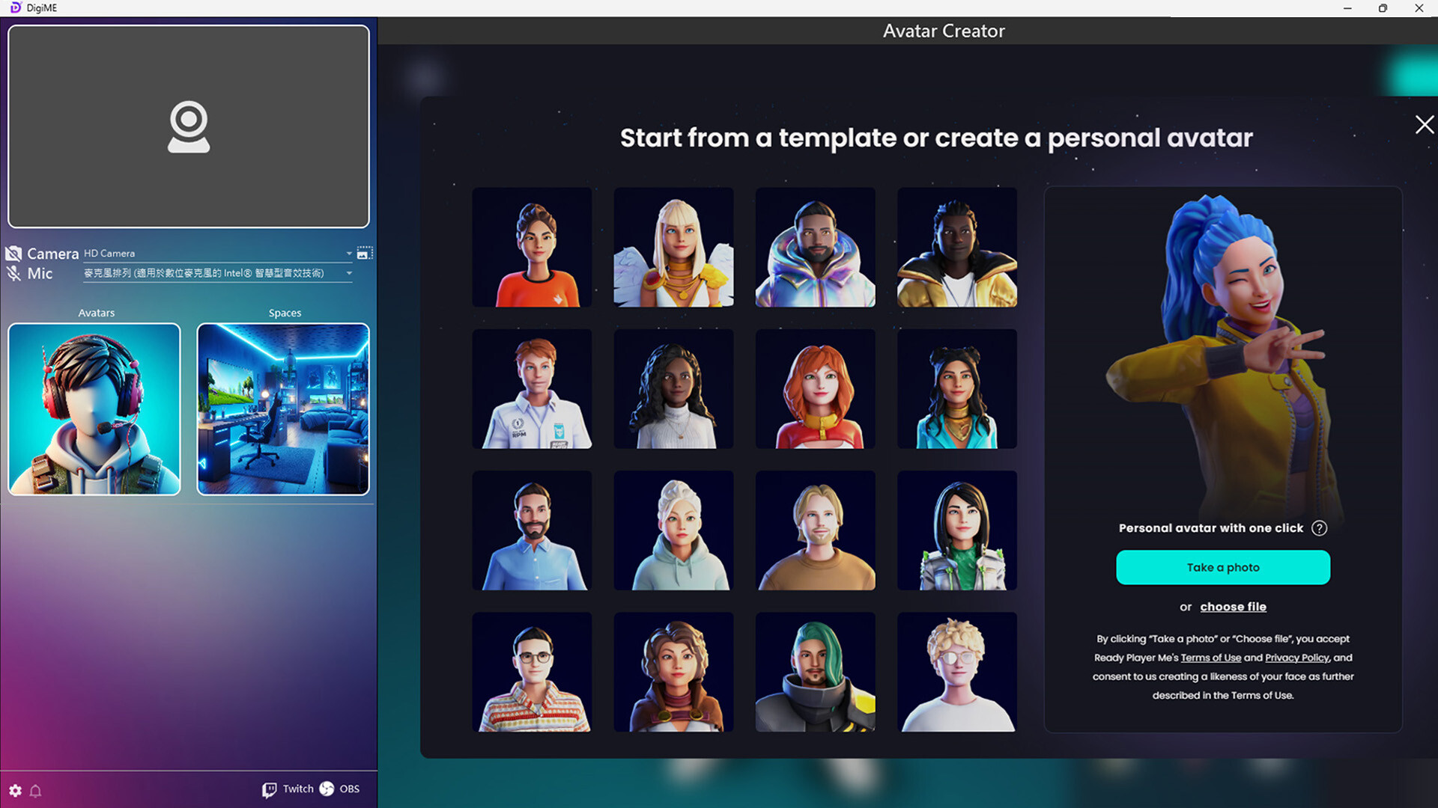Viewport: 1438px width, 808px height.
Task: Open Ready Player Me's Terms of Use
Action: [1212, 658]
